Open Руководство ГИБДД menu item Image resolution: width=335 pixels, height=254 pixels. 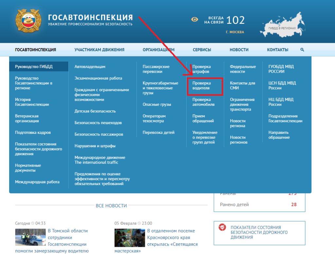pos(34,67)
